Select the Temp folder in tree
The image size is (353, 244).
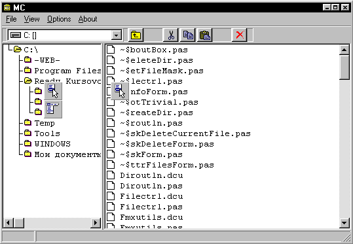pyautogui.click(x=45, y=123)
